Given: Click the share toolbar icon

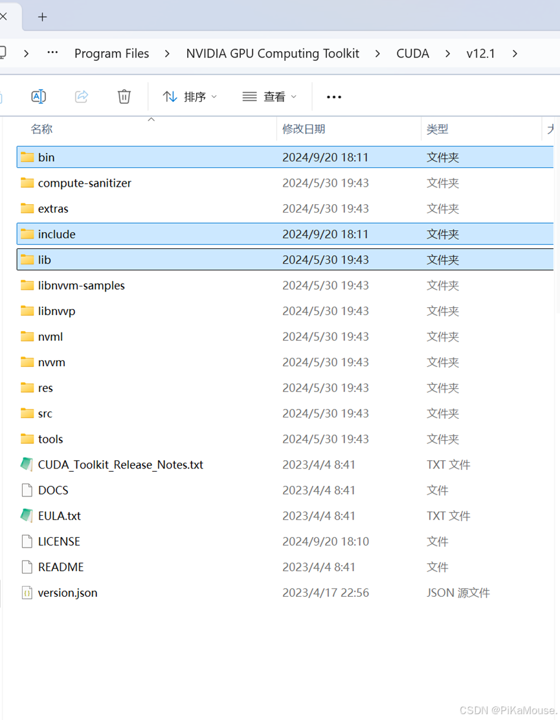Looking at the screenshot, I should 81,97.
